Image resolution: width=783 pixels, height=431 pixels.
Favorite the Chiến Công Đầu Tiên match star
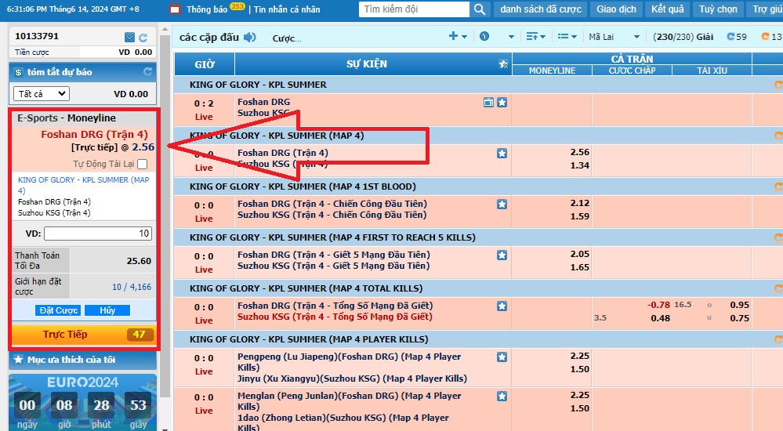[502, 205]
